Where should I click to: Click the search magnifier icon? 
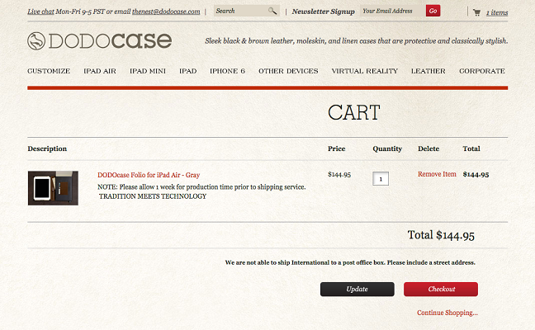click(272, 11)
